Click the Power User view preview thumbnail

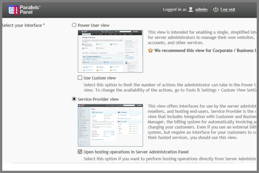pos(110,51)
